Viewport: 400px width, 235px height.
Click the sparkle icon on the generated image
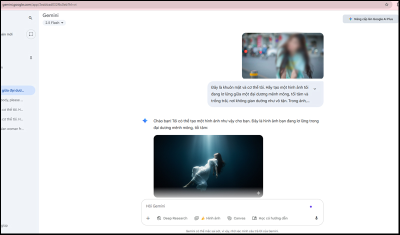[x=258, y=192]
